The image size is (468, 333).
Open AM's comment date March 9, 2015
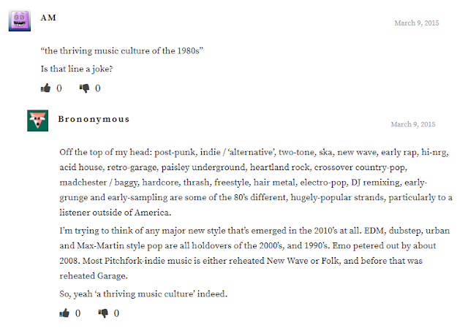tap(417, 23)
